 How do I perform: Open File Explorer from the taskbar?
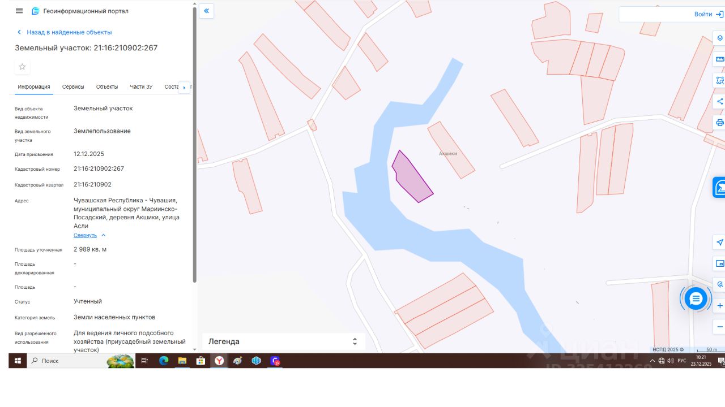pos(182,361)
